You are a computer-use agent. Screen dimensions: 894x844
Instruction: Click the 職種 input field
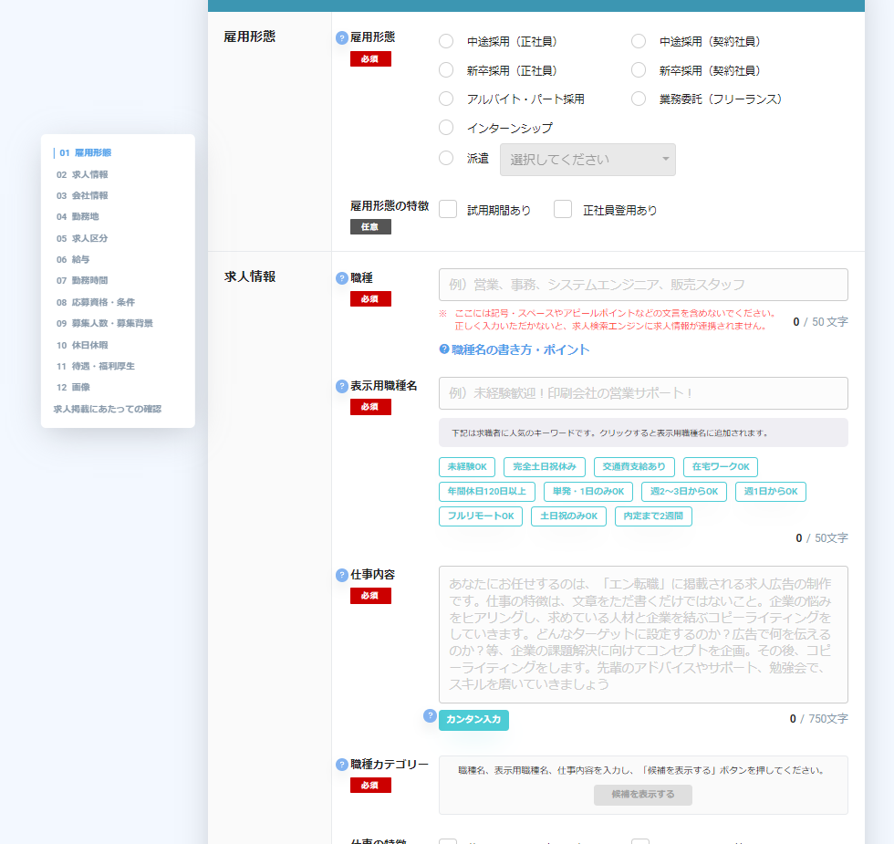(642, 285)
